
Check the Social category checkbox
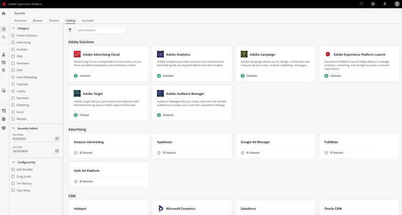(x=13, y=112)
